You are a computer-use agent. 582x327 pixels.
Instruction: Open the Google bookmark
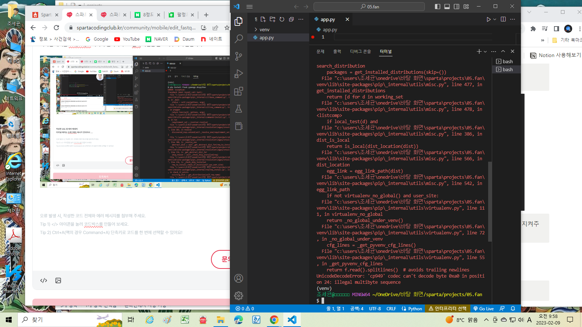97,39
